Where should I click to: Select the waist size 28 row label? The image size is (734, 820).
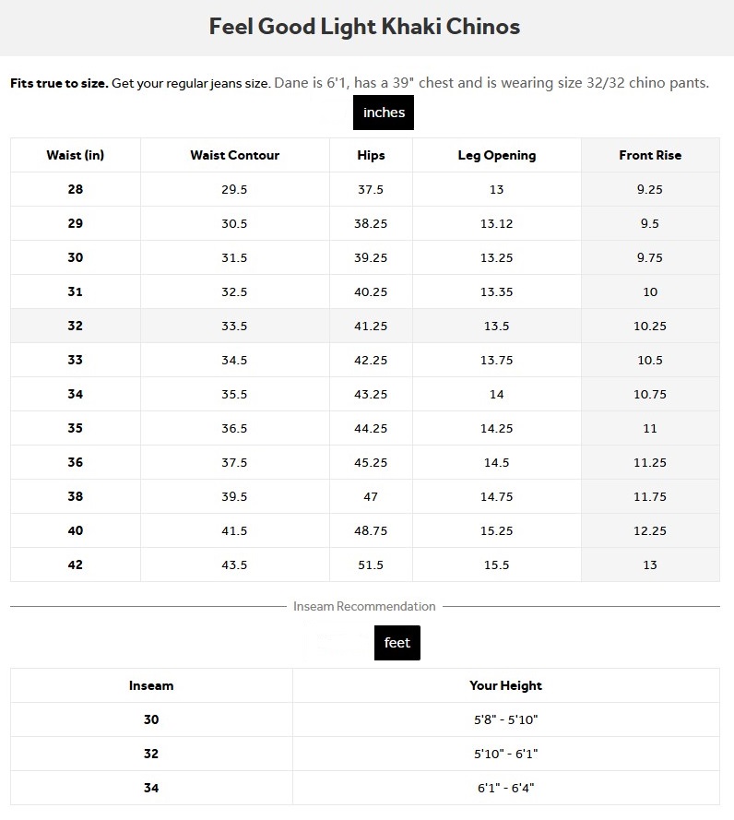point(75,189)
